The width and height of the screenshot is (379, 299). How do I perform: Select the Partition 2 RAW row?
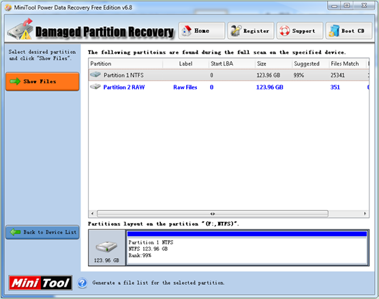[x=228, y=87]
